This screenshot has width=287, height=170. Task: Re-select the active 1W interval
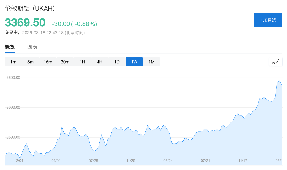click(134, 62)
